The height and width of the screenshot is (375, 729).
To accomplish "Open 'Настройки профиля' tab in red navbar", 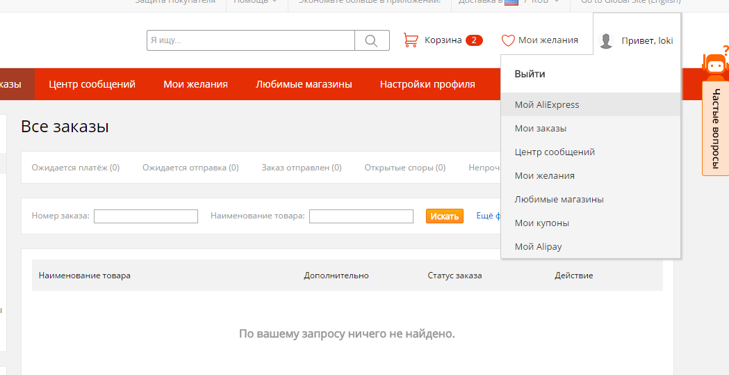I will (x=427, y=84).
